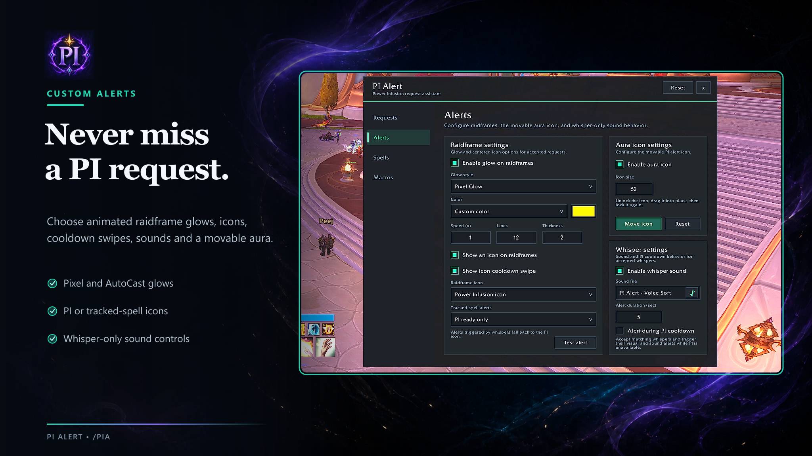812x456 pixels.
Task: Click Reset button in PI Alert header
Action: [678, 87]
